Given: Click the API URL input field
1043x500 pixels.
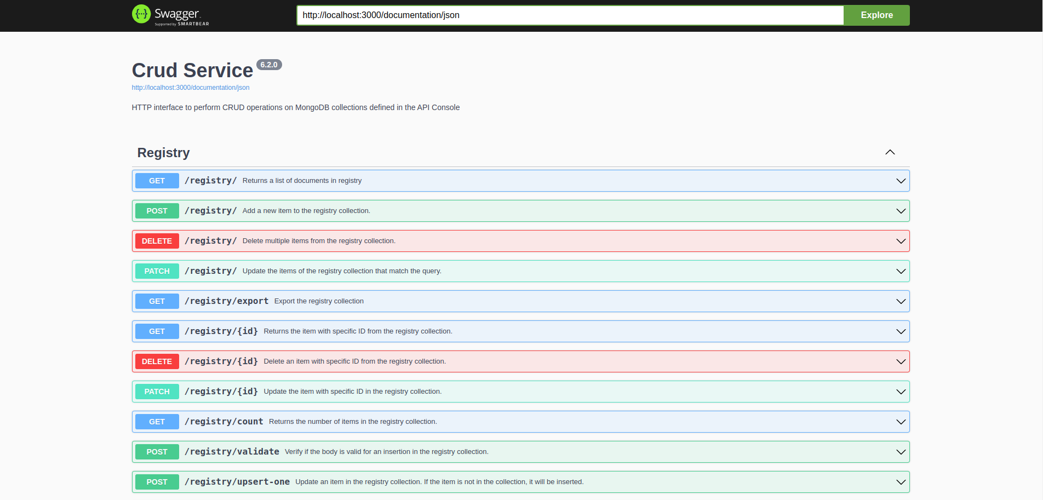Looking at the screenshot, I should 570,15.
